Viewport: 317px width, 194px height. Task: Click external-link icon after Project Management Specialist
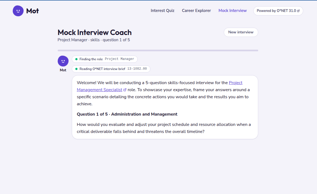click(125, 90)
